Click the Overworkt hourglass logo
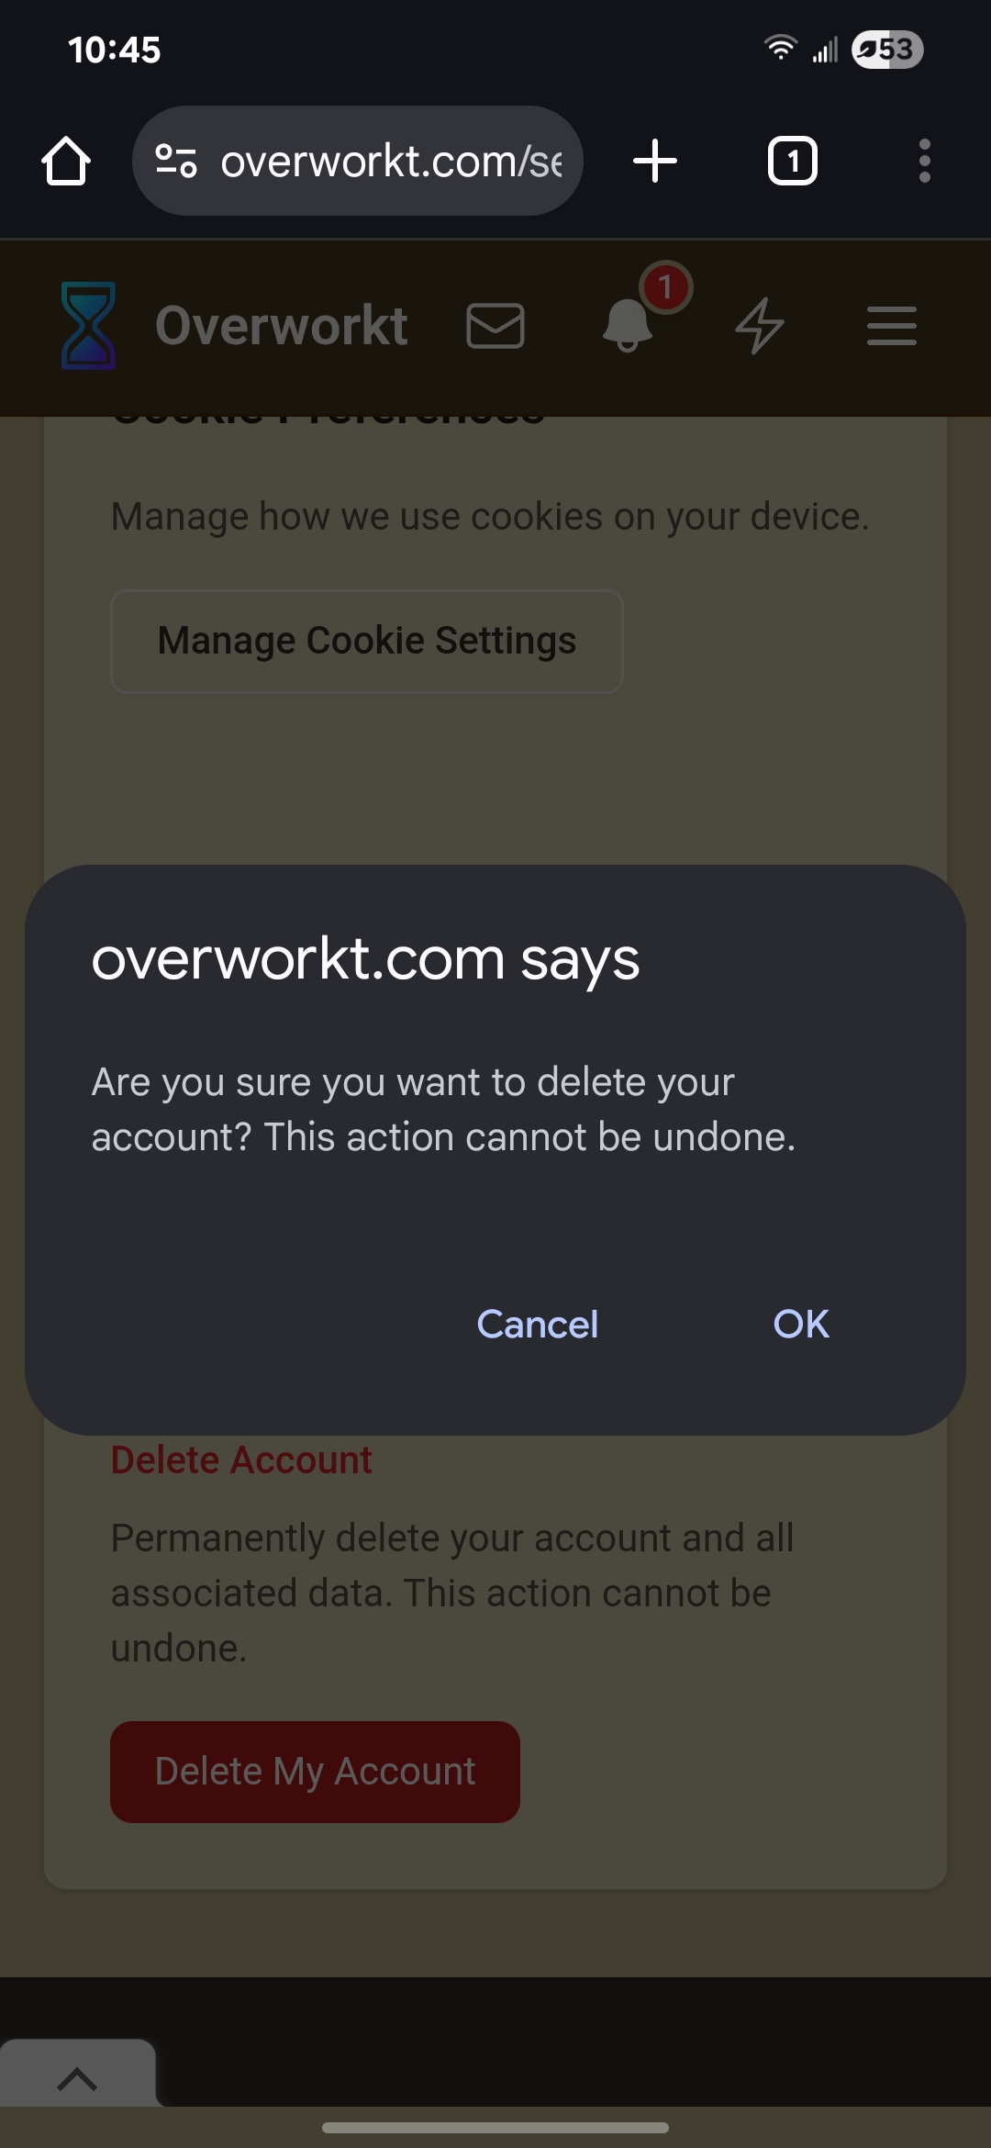The width and height of the screenshot is (991, 2148). click(88, 326)
